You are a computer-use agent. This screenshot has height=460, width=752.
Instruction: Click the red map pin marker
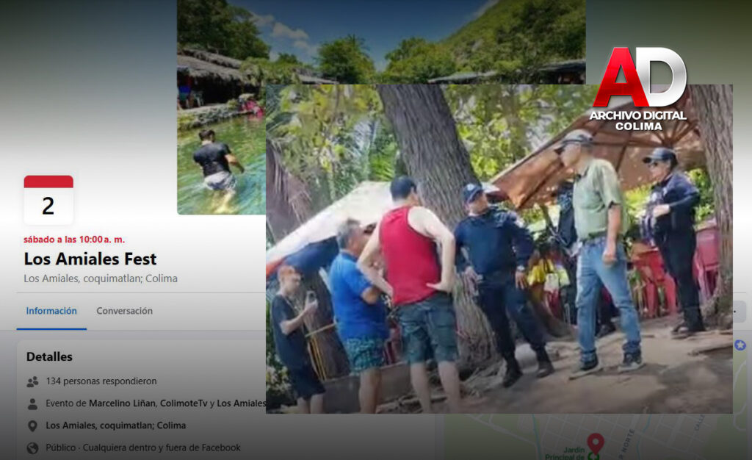point(595,442)
